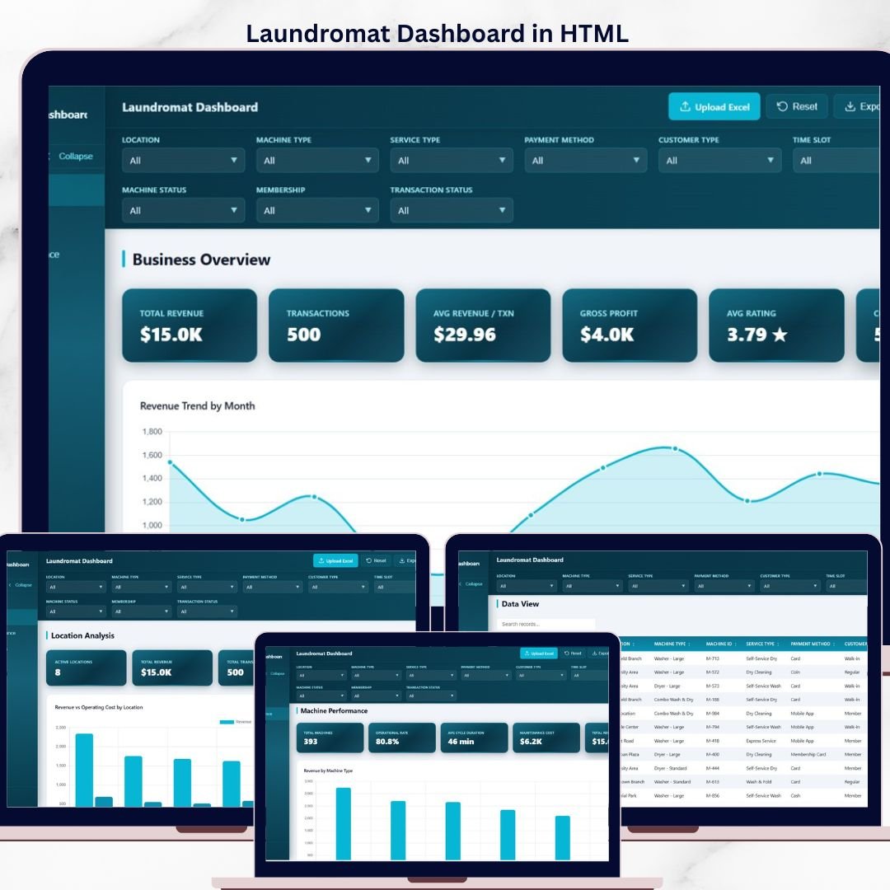The height and width of the screenshot is (890, 890).
Task: Select highlighted sidebar item on Machine Performance screen
Action: [x=278, y=714]
